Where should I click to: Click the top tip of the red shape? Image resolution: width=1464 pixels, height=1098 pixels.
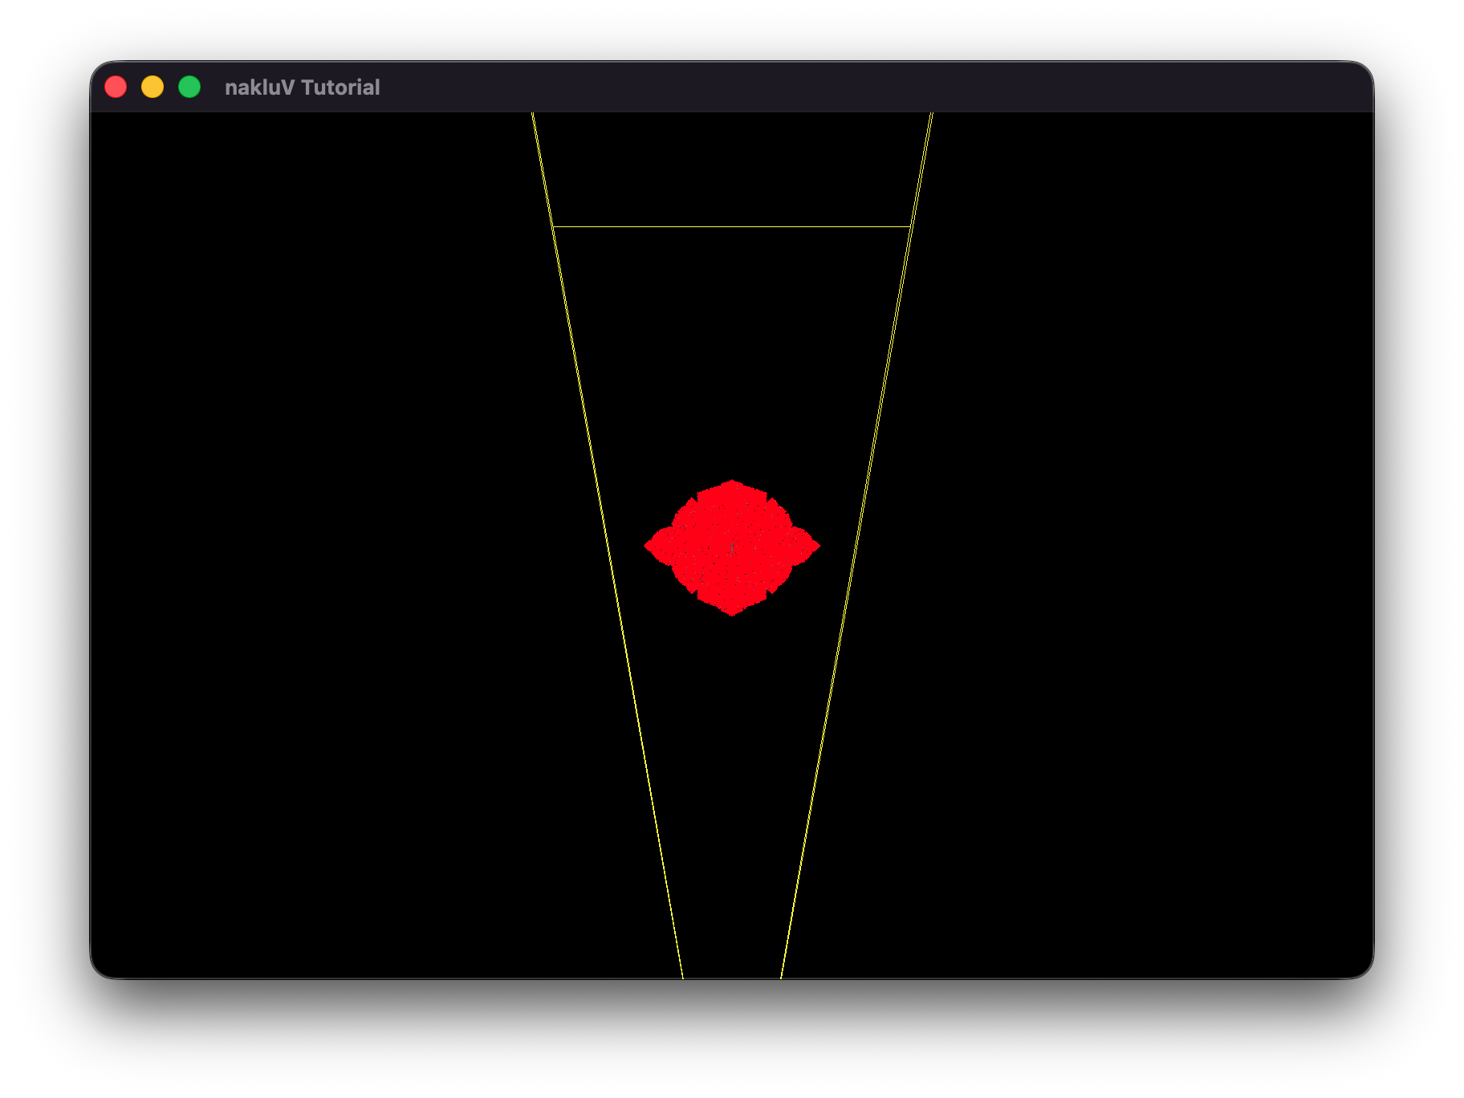(x=732, y=482)
